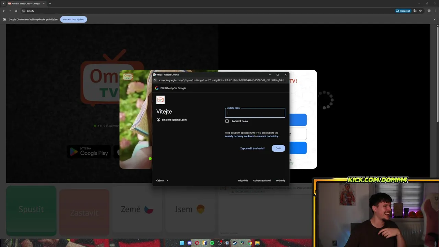Switch to Google Chrome in the taskbar
Viewport: 439px width, 247px height.
(x=250, y=243)
